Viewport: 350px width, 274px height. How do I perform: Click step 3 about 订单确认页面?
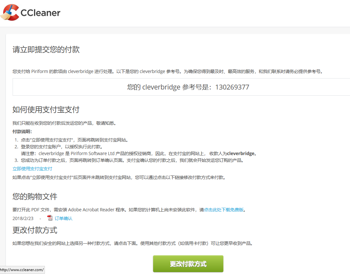(x=132, y=160)
